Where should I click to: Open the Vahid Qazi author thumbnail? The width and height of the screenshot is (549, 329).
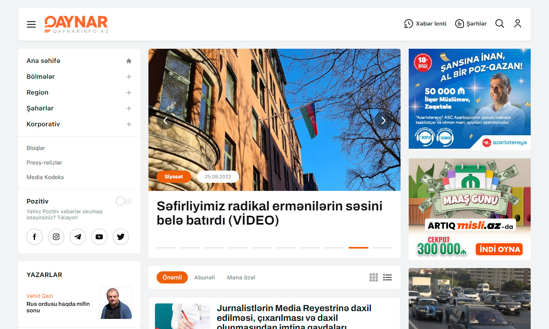[116, 303]
